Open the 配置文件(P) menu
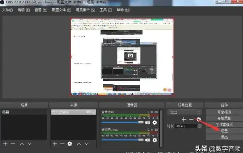Screen dimensions: 243x153 61,10
